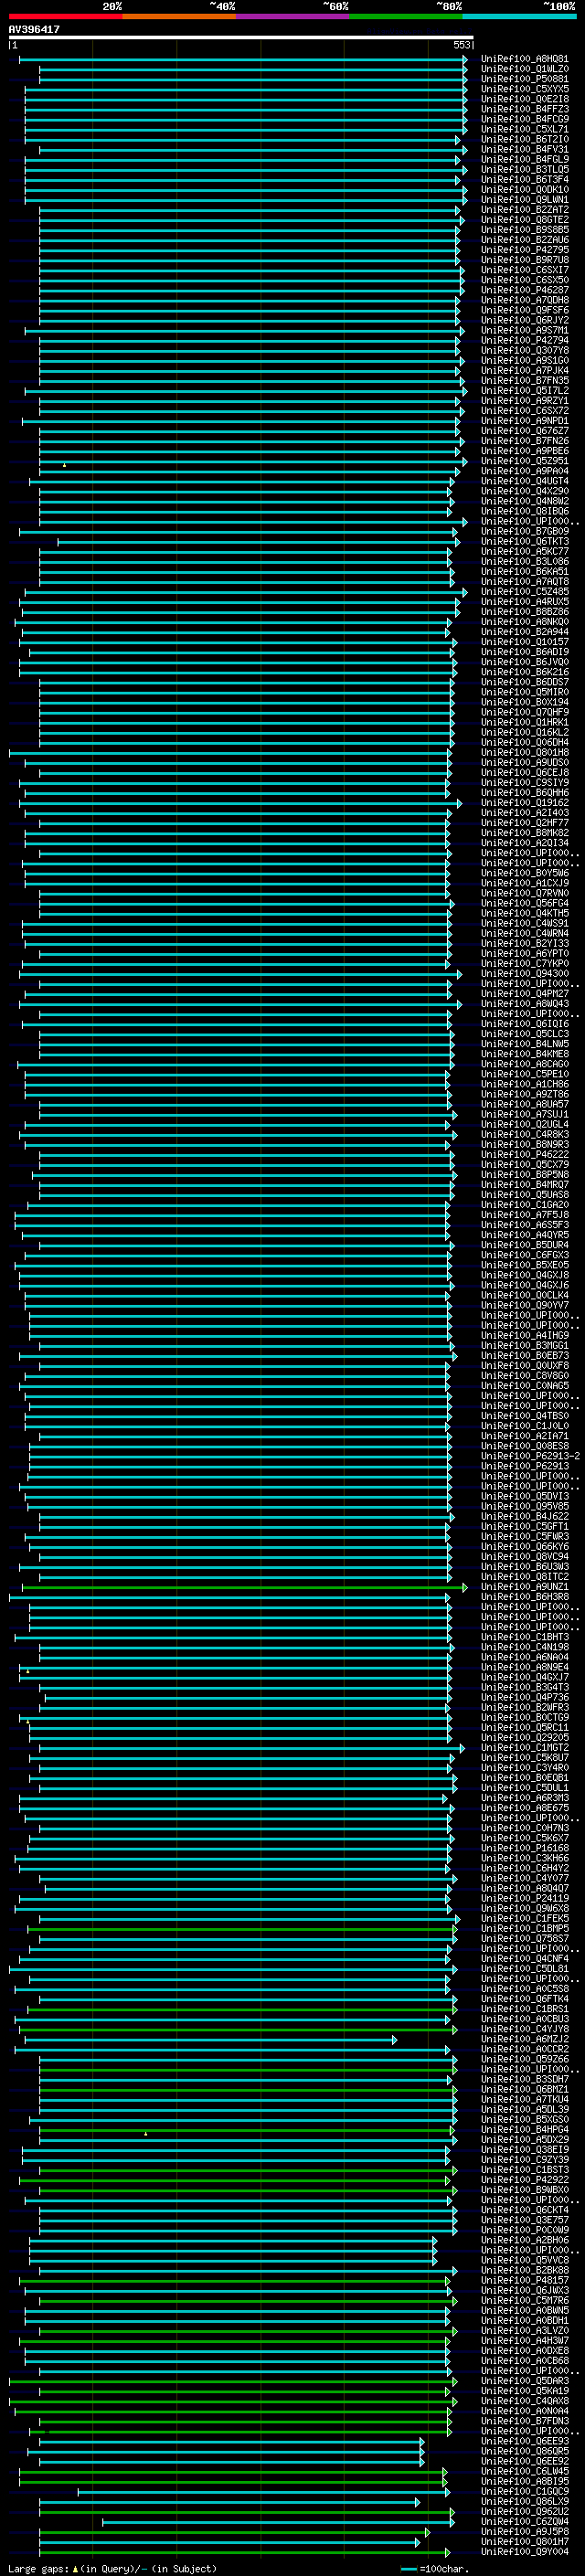Select the UniRef100_B7FN35 label
Image resolution: width=585 pixels, height=2576 pixels.
pyautogui.click(x=524, y=380)
